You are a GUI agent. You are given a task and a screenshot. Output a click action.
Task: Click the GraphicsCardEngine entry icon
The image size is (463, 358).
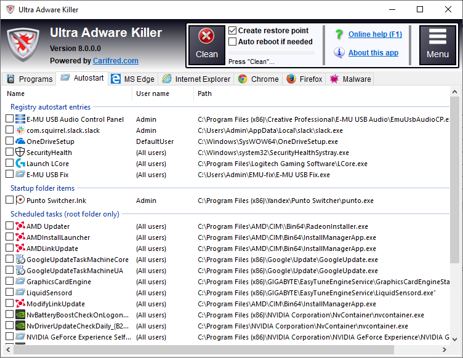tap(20, 281)
